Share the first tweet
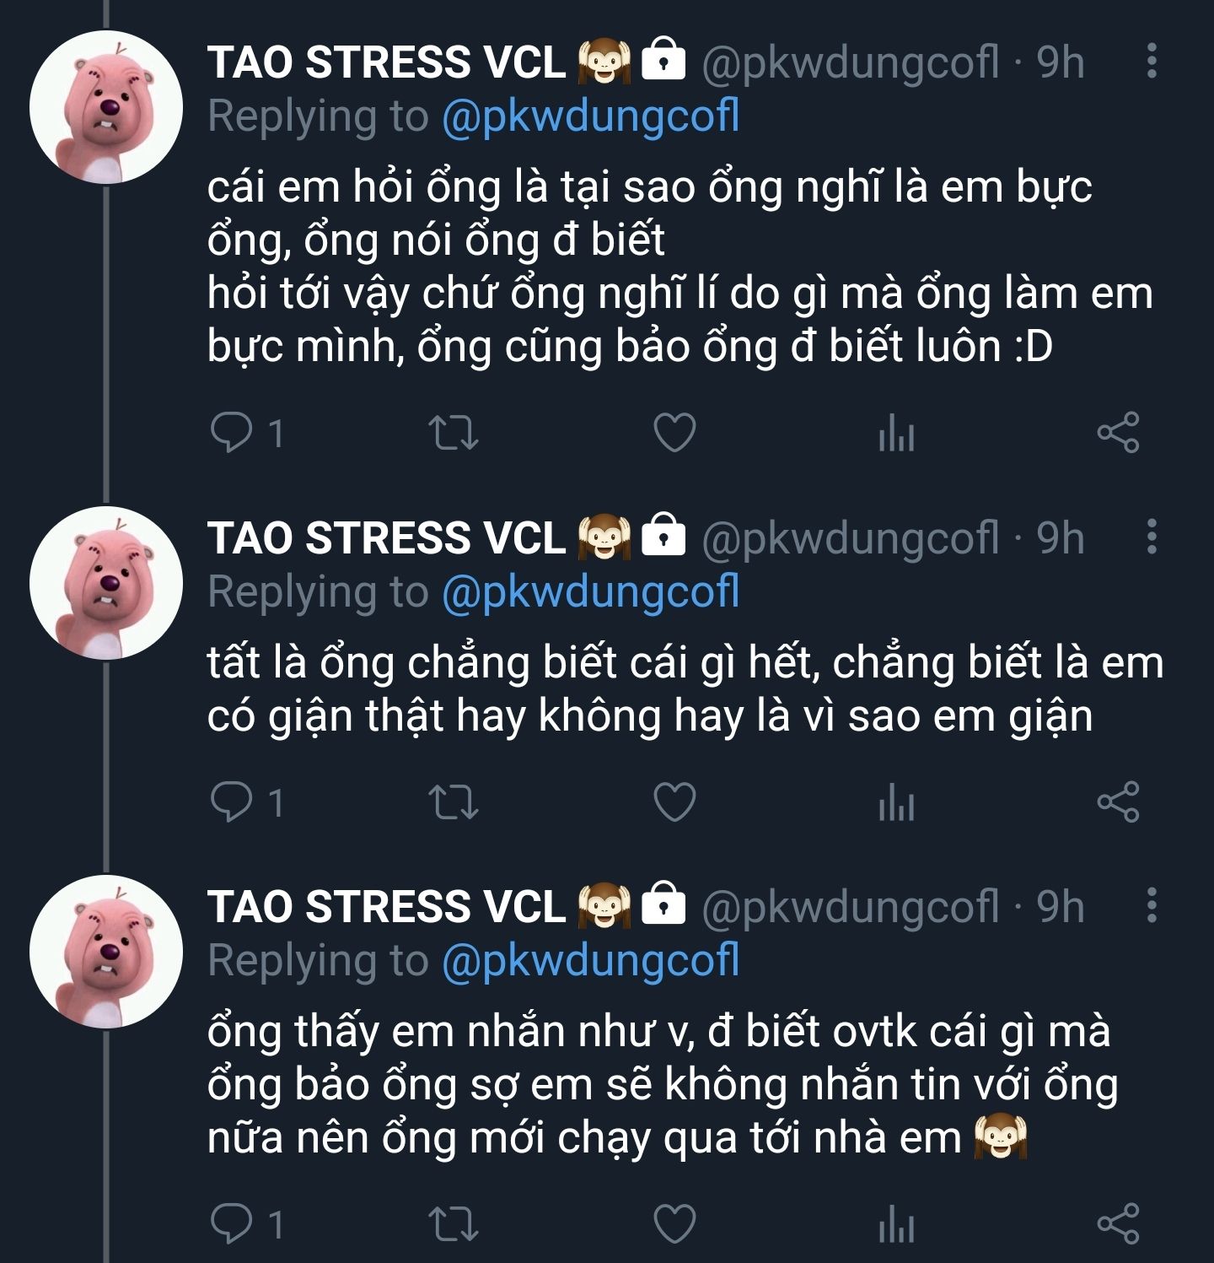 tap(1119, 433)
